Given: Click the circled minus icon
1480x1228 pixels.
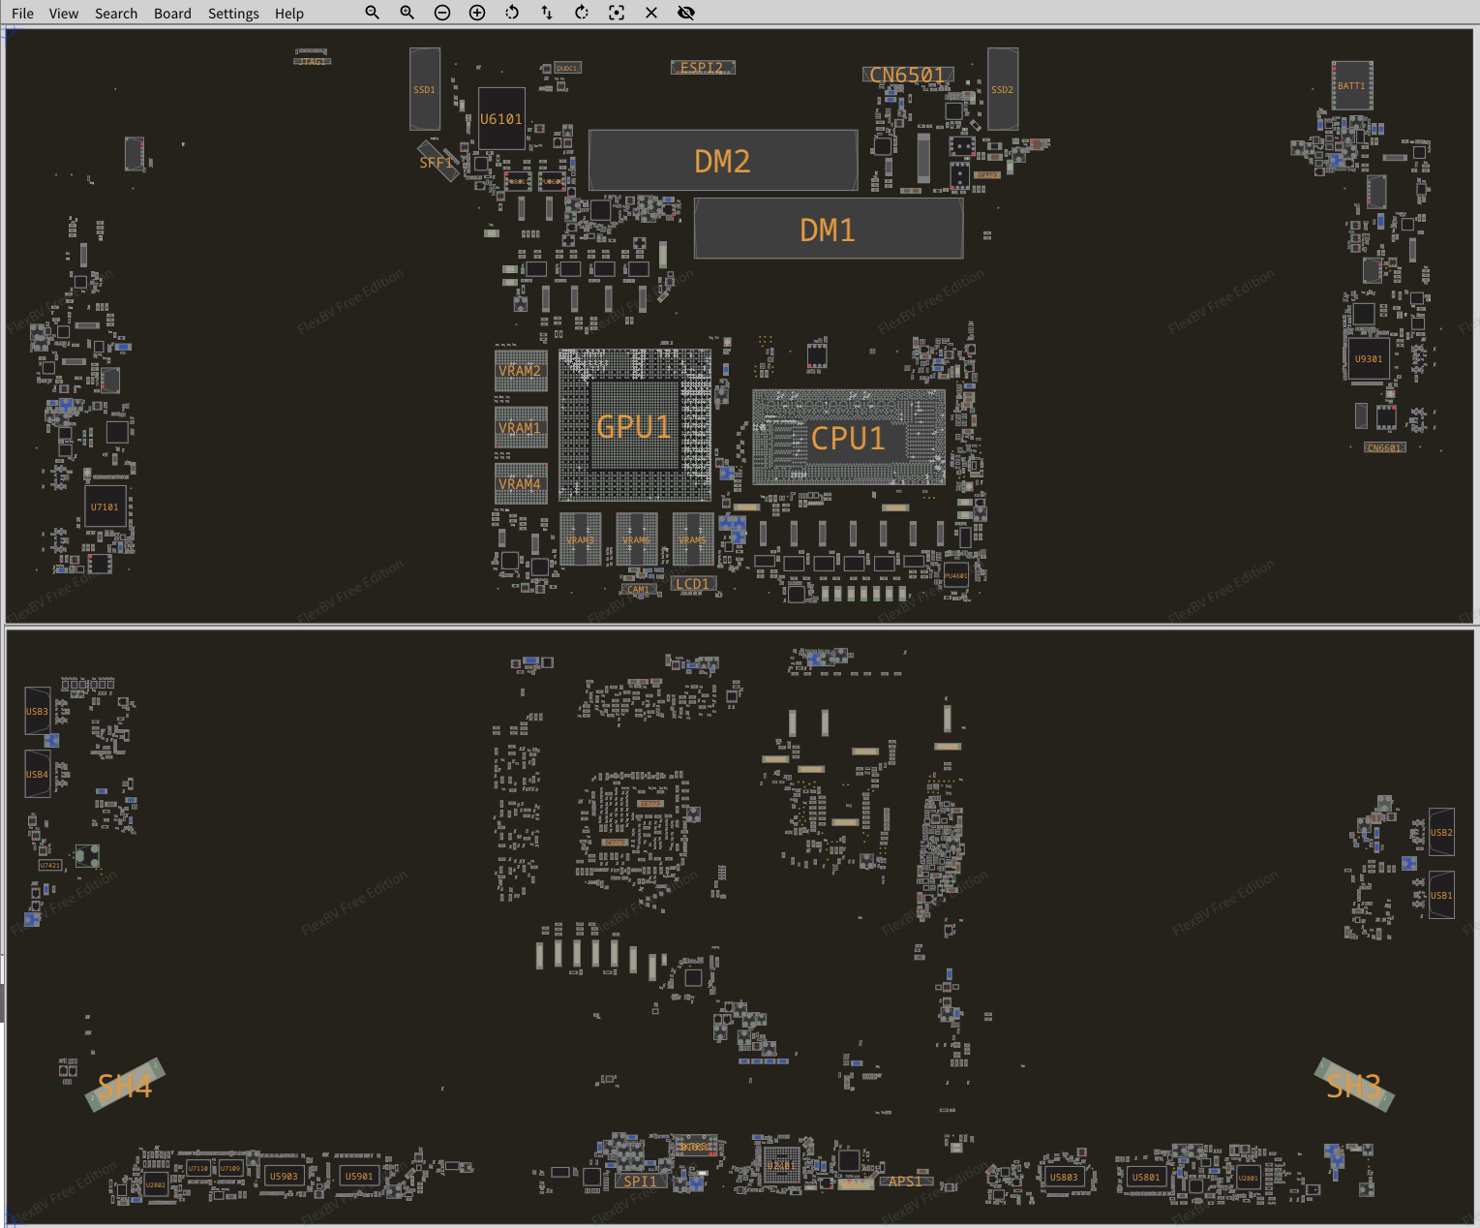Looking at the screenshot, I should point(442,13).
